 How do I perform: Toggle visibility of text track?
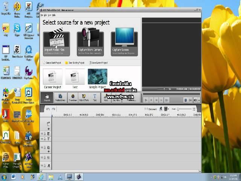click(x=42, y=139)
